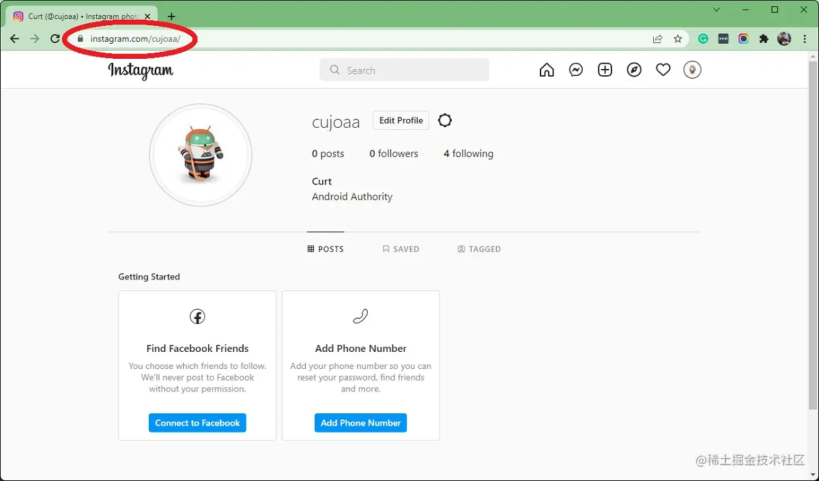Click the Find Facebook Friends title
This screenshot has height=481, width=819.
[x=197, y=348]
